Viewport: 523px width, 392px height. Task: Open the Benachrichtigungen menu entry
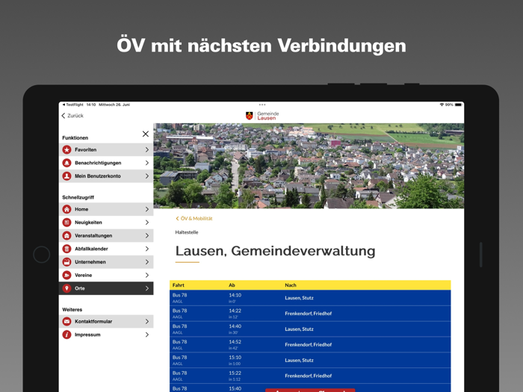[106, 163]
